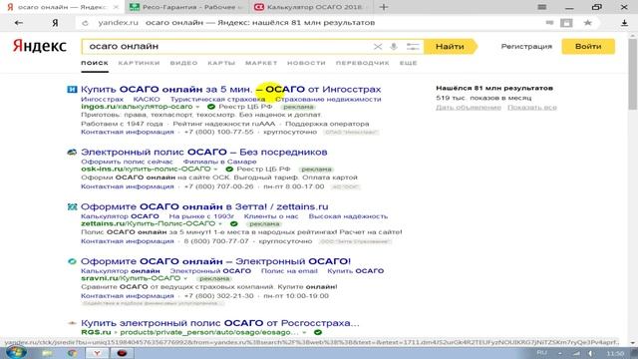Viewport: 638px width, 359px height.
Task: Open 'Электронный полис ОСАГО – Без посредников' result
Action: [203, 152]
